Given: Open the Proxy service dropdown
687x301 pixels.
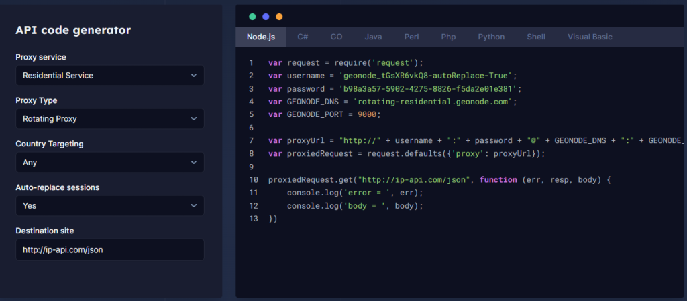Looking at the screenshot, I should (x=109, y=76).
